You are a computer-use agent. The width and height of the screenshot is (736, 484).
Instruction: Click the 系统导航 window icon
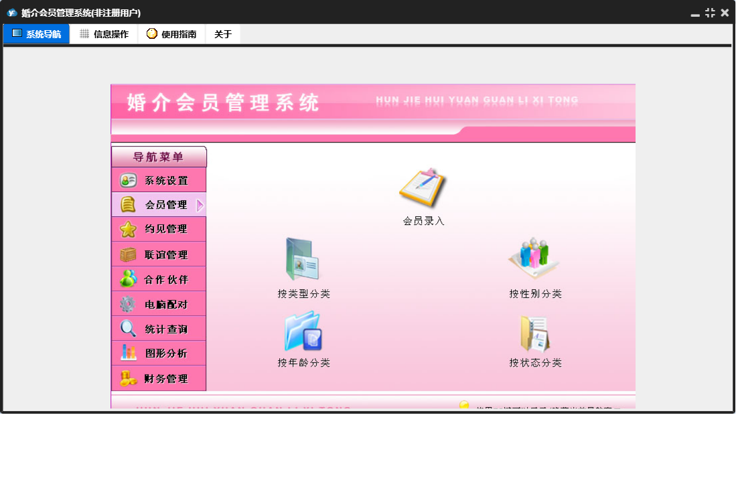[17, 33]
